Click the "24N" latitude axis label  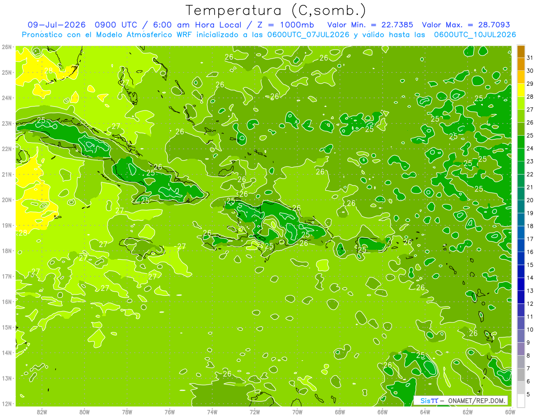[6, 98]
